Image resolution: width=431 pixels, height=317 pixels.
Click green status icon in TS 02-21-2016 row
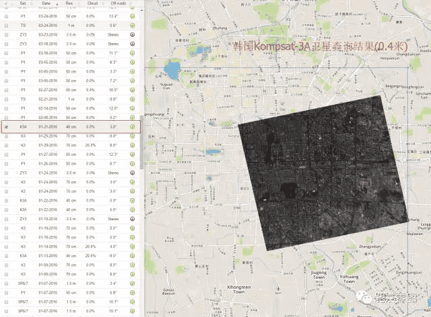(132, 99)
